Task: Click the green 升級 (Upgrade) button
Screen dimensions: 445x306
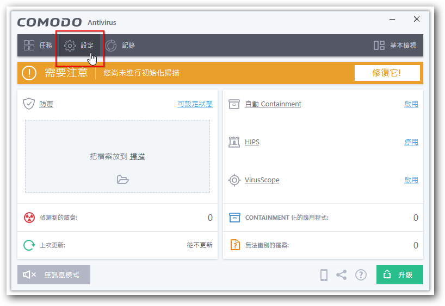Action: click(x=399, y=275)
